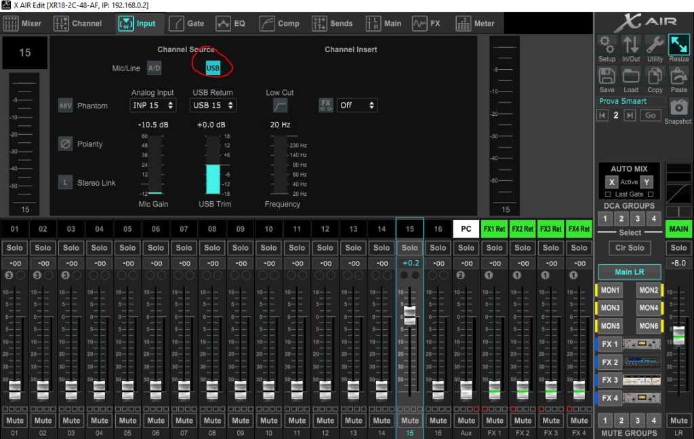The width and height of the screenshot is (694, 439).
Task: Click the Save floppy disk icon
Action: [x=607, y=76]
